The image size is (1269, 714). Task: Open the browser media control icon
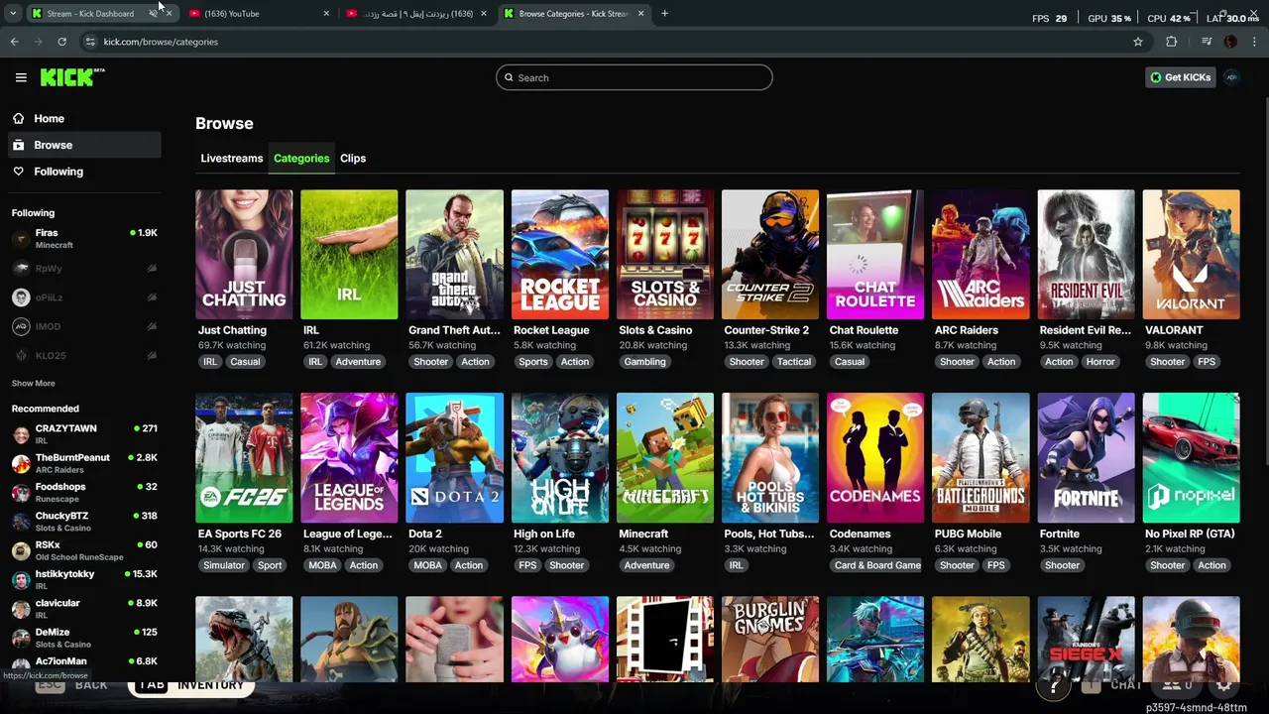[1207, 42]
